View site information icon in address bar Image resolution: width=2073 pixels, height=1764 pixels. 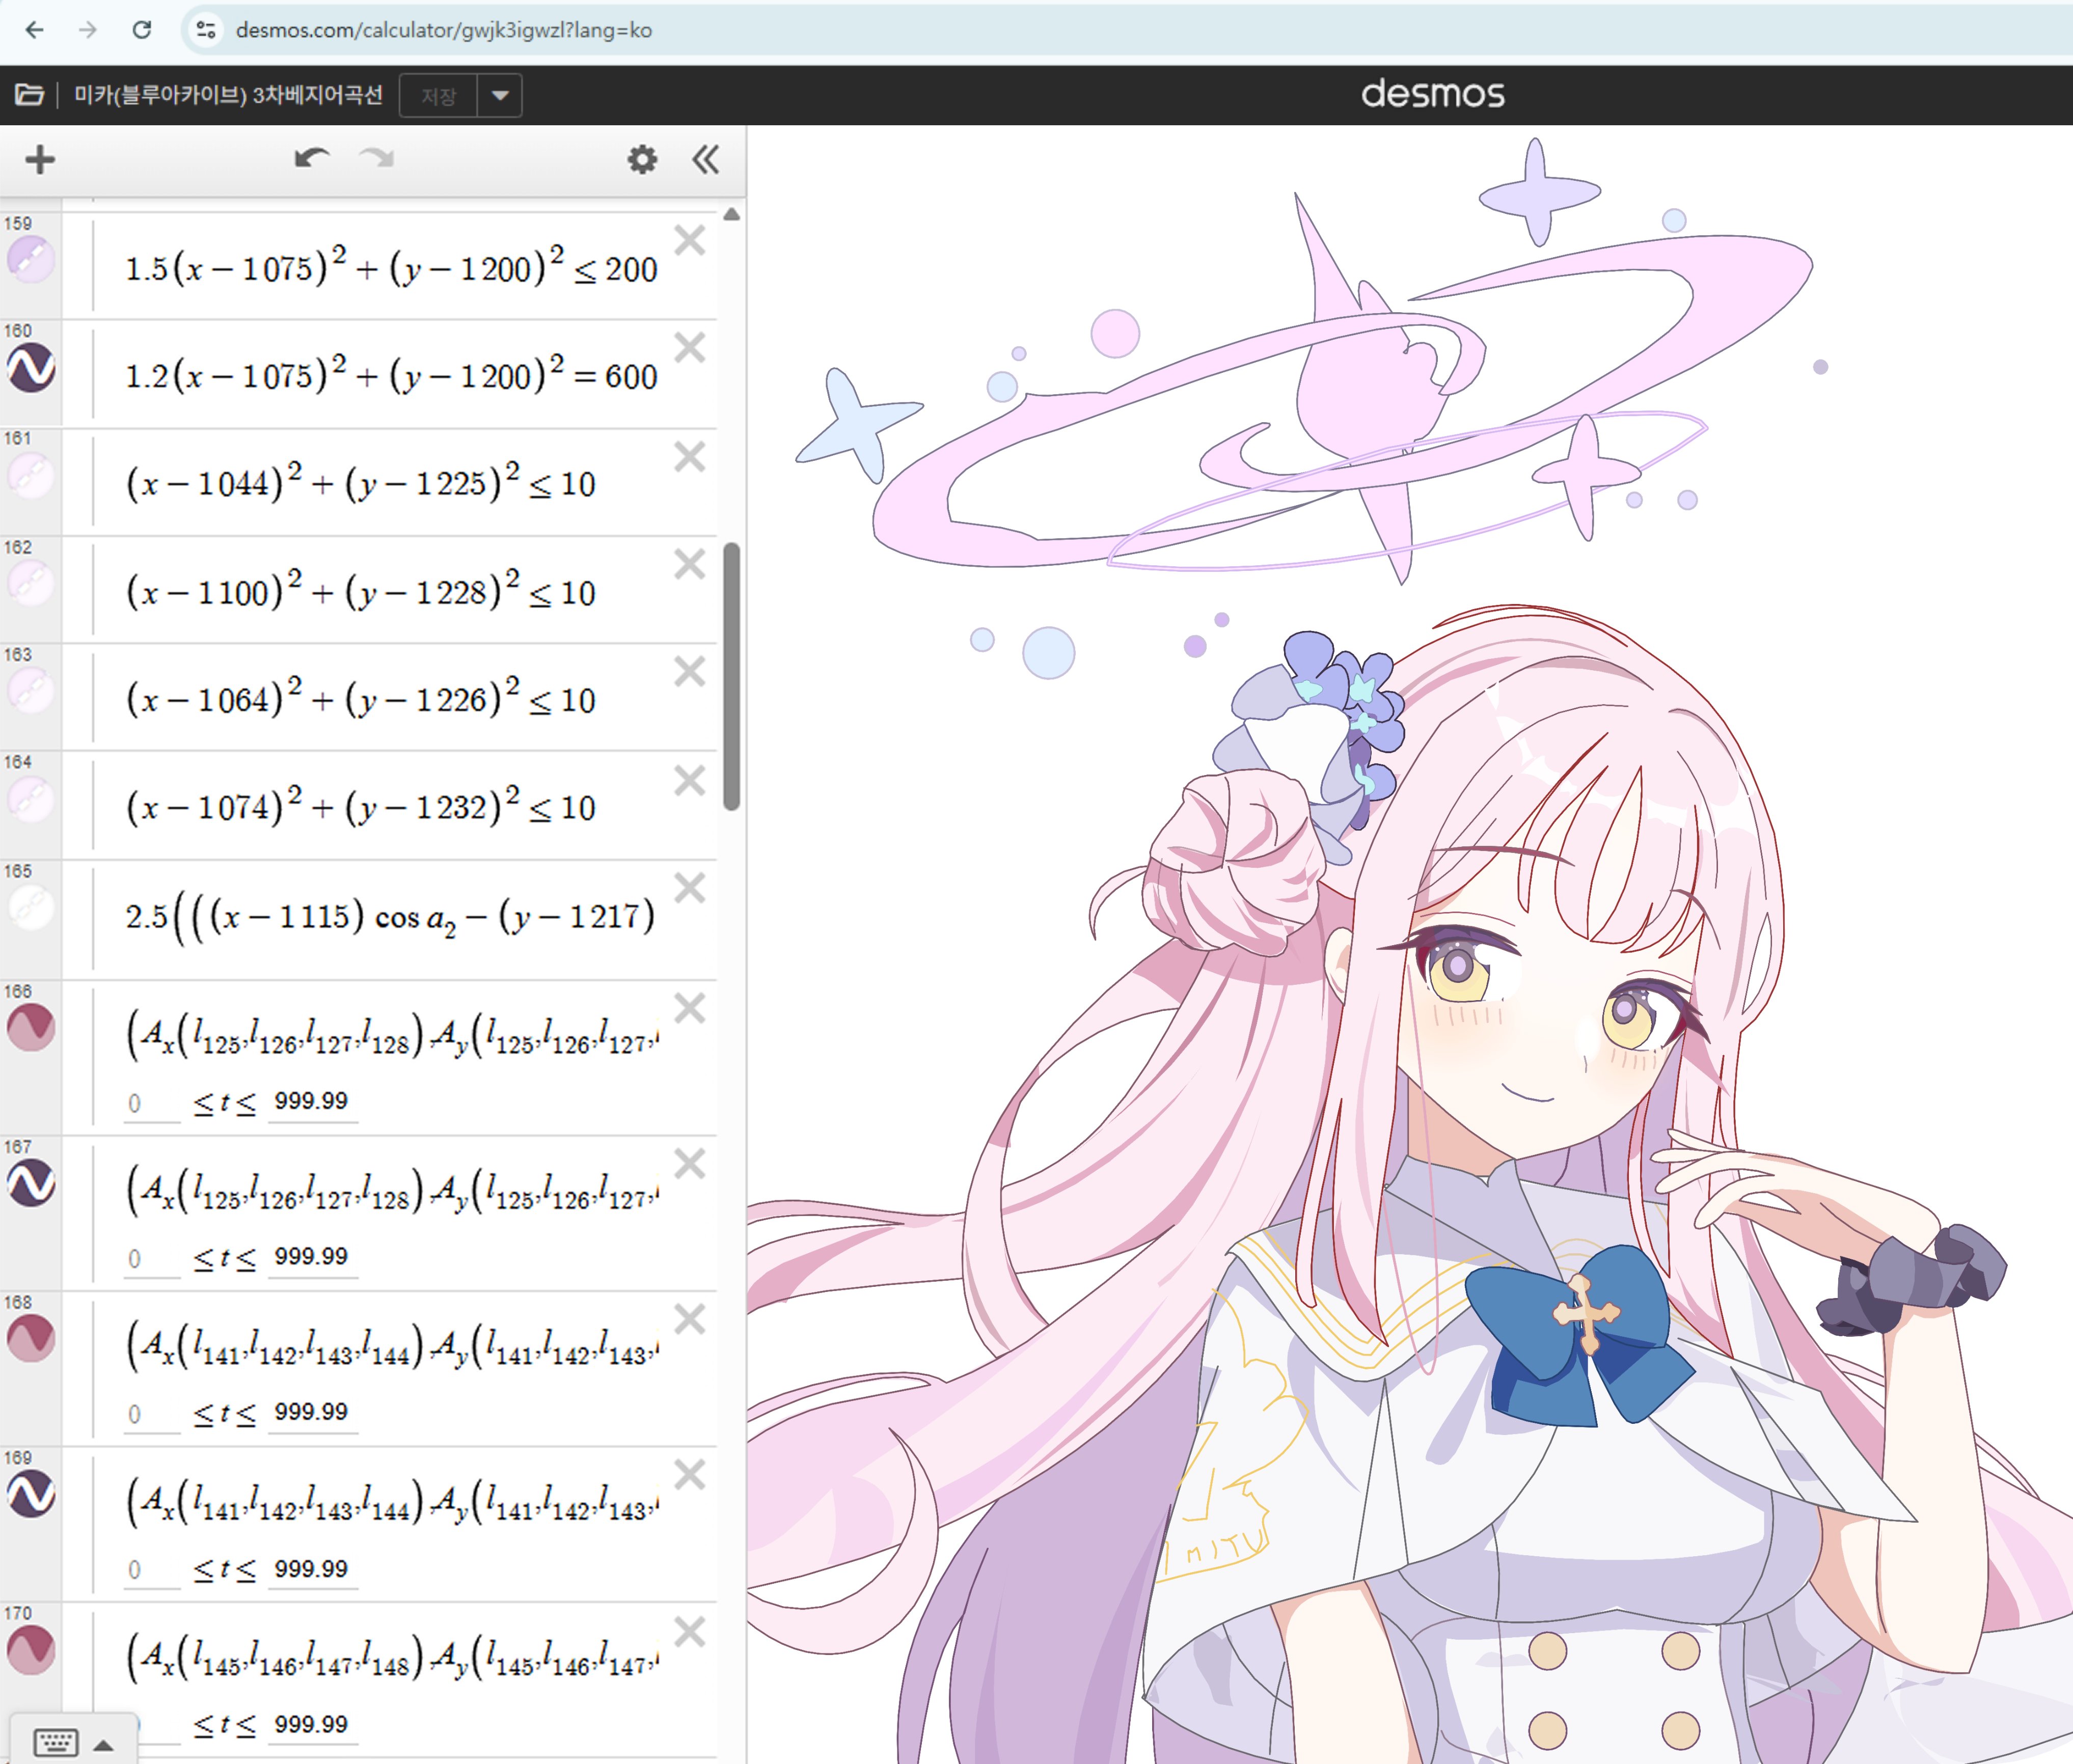point(206,30)
